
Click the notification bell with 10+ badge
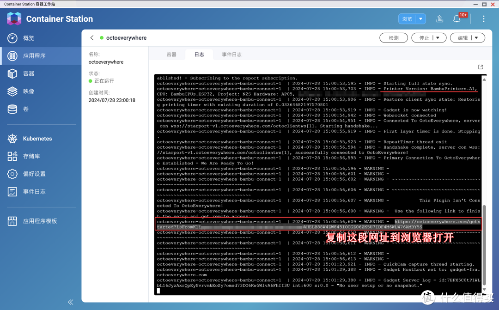tap(456, 19)
